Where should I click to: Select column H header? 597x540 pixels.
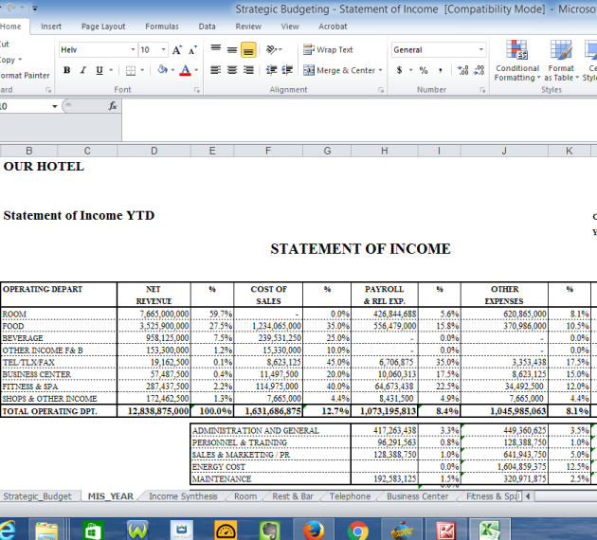tap(385, 151)
